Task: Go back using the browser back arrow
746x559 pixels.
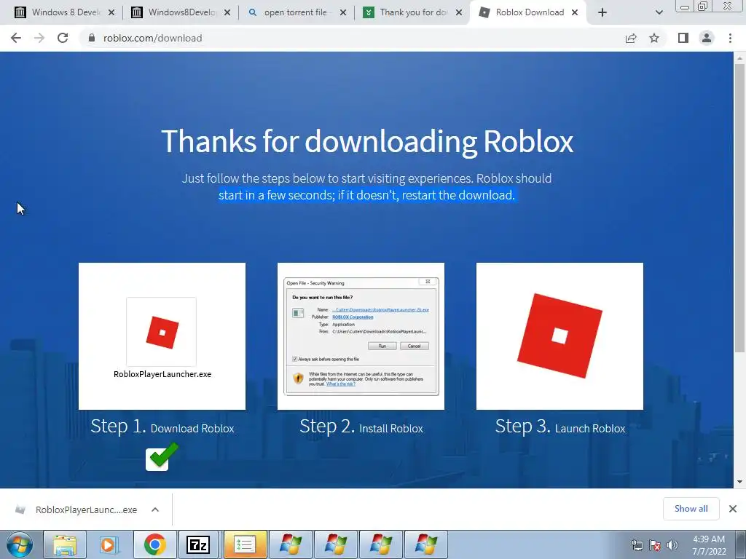Action: tap(16, 38)
